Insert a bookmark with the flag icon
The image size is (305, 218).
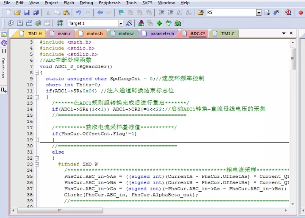(121, 13)
